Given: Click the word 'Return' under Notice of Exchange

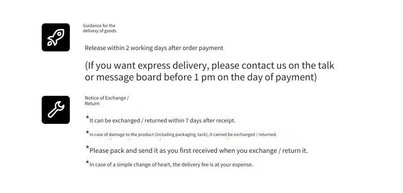Looking at the screenshot, I should (92, 104).
